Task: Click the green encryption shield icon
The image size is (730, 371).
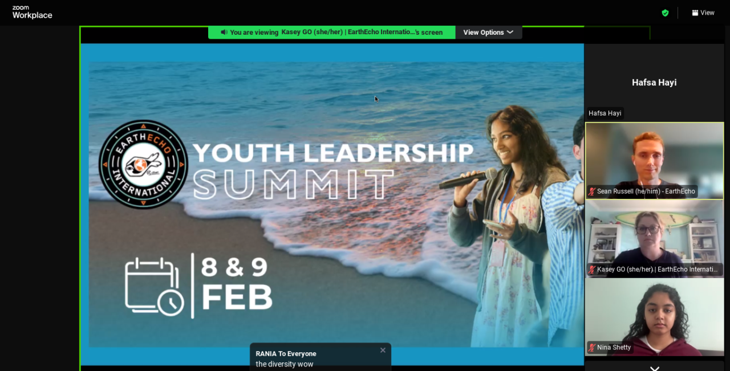Action: 665,13
